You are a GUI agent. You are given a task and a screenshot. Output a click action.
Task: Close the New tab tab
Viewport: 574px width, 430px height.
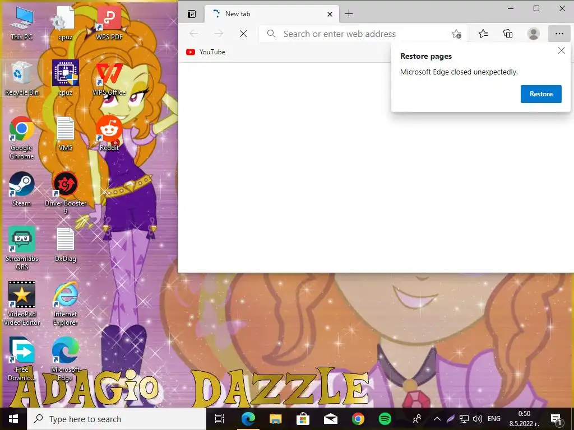pos(330,14)
